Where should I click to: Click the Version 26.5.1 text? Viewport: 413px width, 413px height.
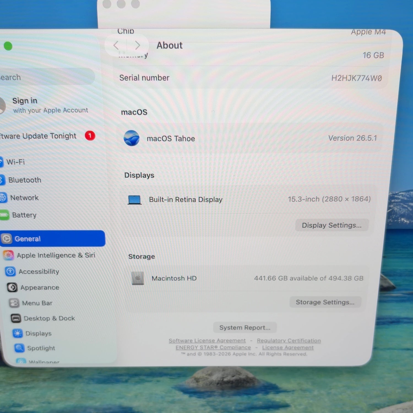pyautogui.click(x=352, y=138)
